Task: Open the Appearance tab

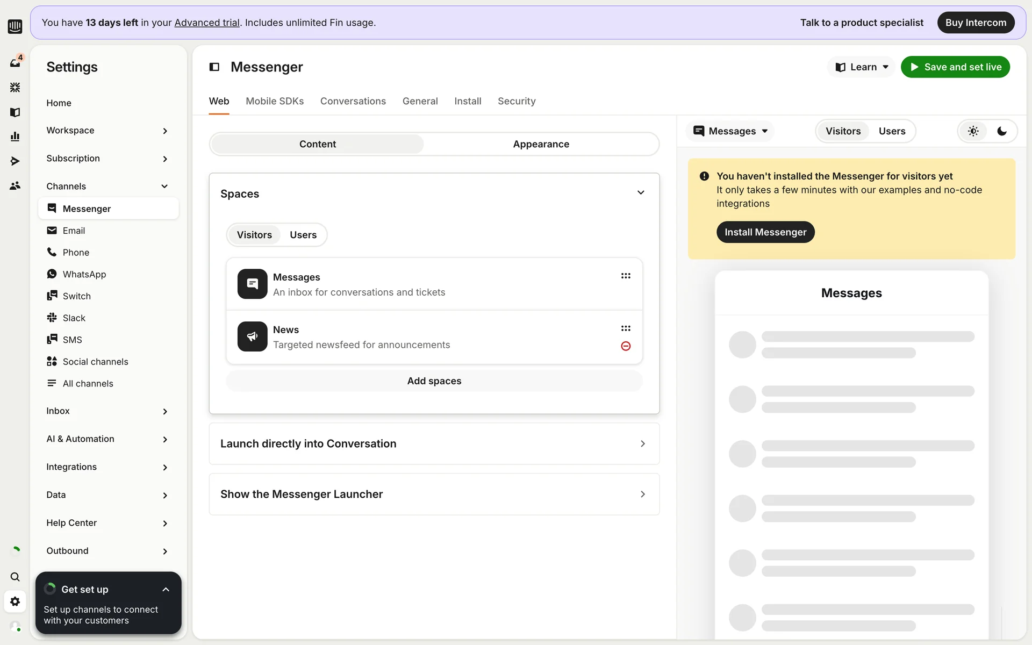Action: tap(541, 144)
